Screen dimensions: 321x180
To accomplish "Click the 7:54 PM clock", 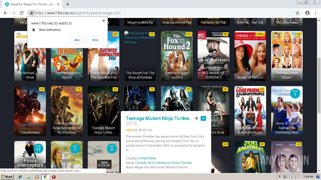I will (x=308, y=176).
